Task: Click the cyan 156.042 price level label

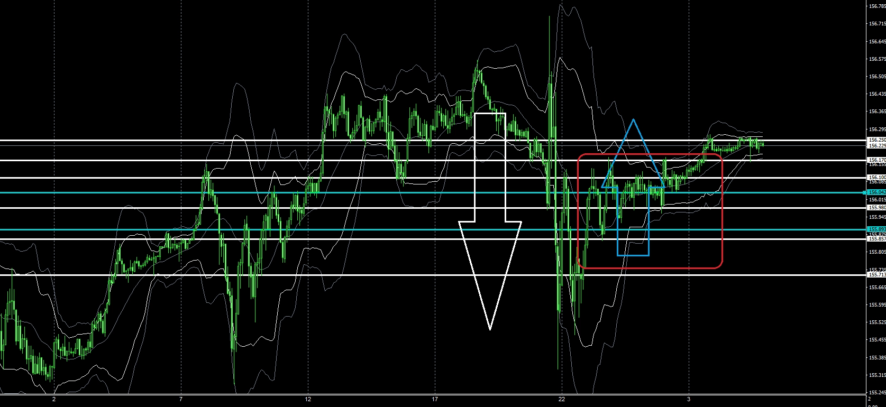Action: (x=876, y=192)
